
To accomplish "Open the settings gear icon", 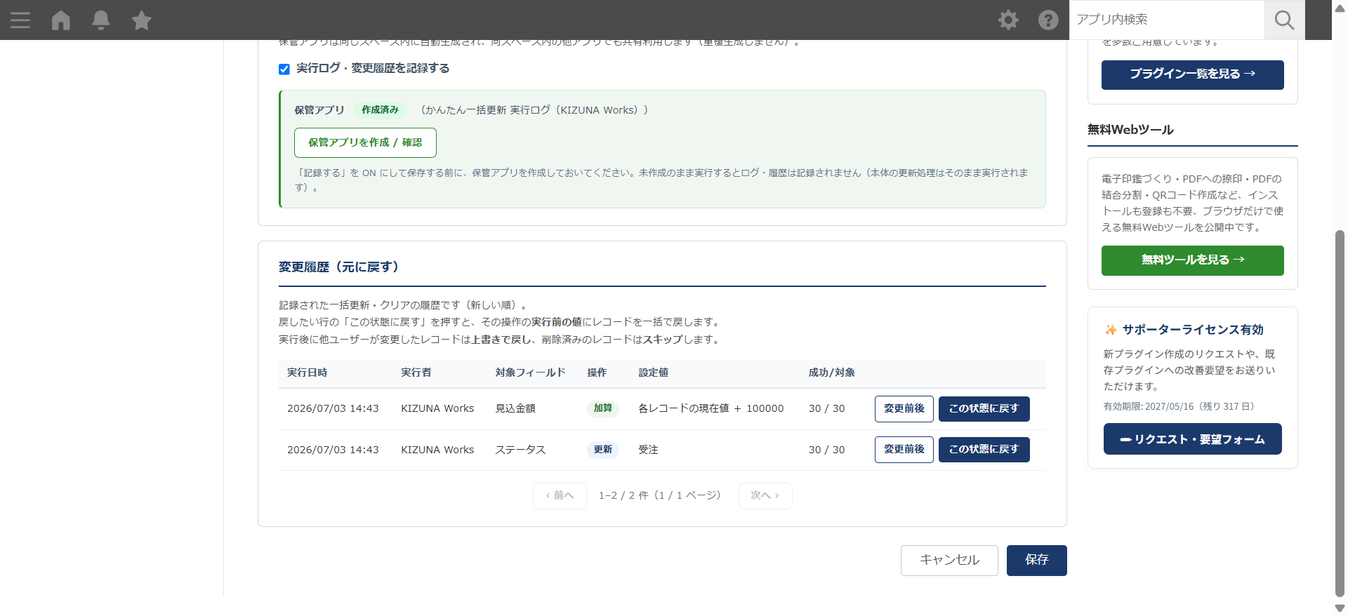I will (1008, 20).
